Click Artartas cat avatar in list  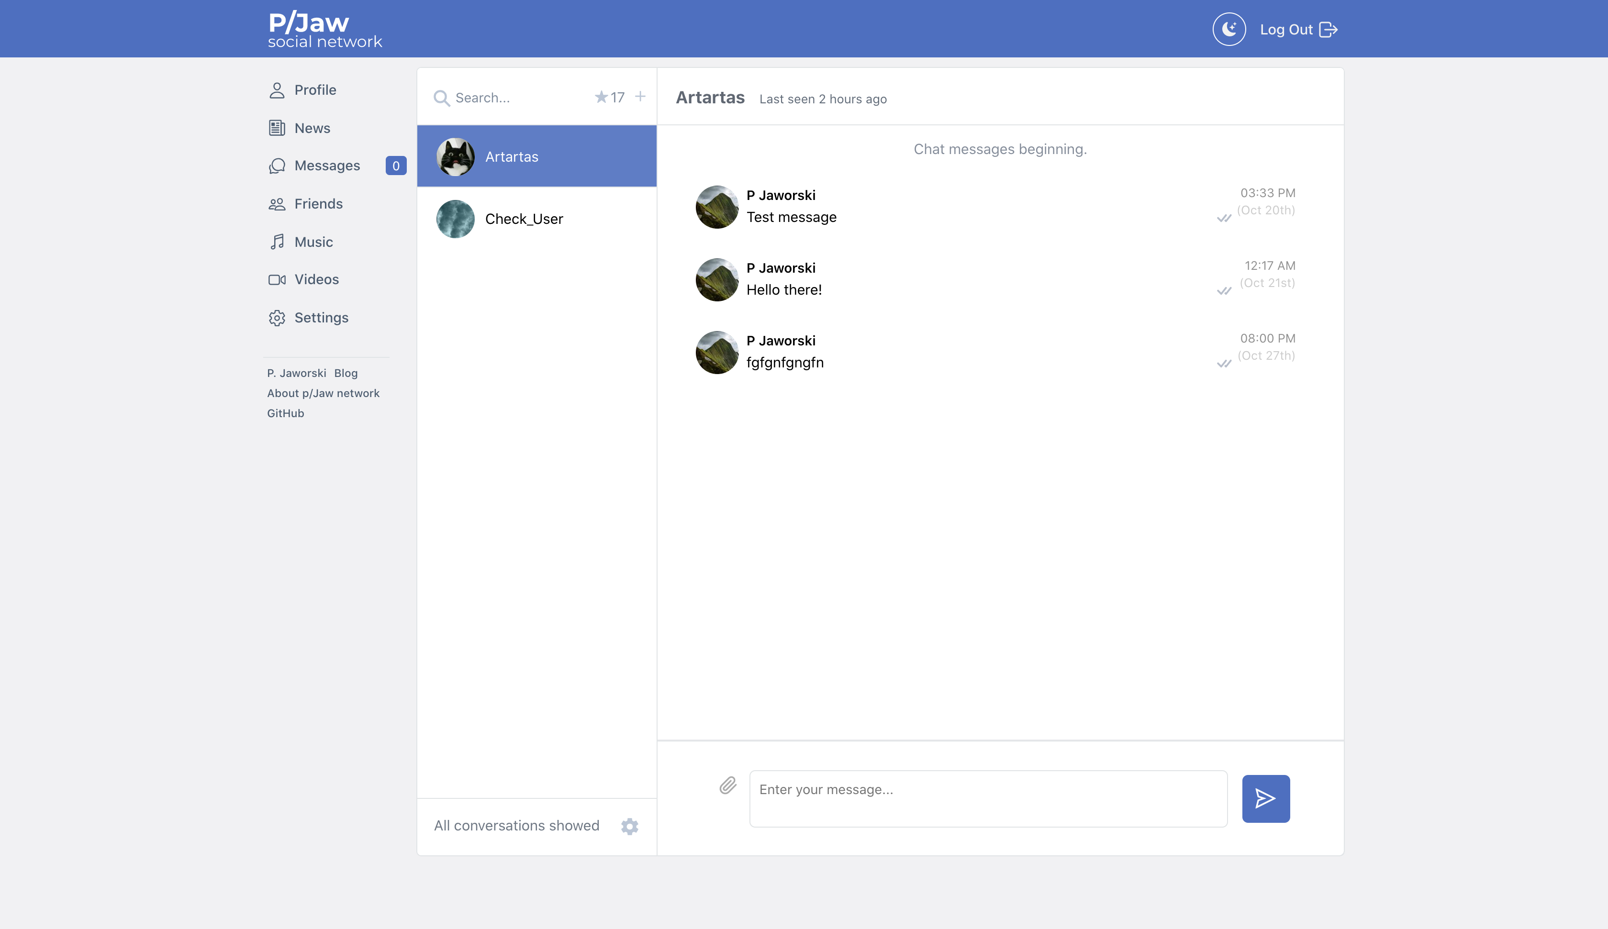click(456, 156)
